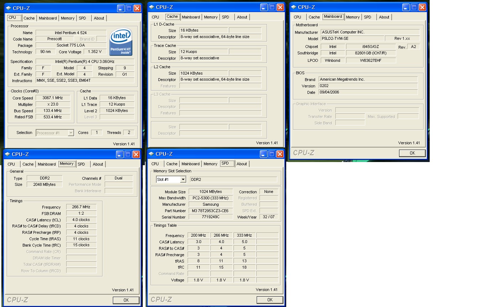Click the module size 1024 MBytes

[210, 192]
